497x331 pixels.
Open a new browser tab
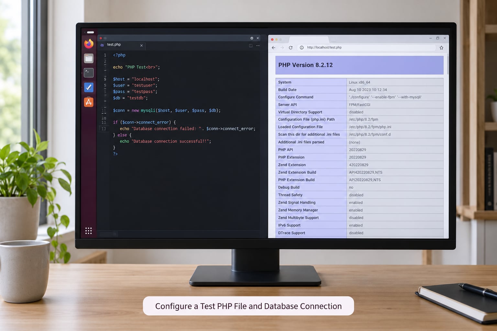333,40
